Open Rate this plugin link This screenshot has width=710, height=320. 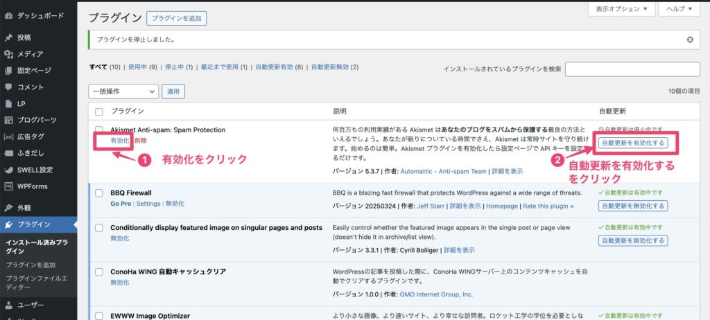(548, 206)
